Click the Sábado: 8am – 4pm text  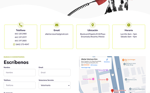(129, 37)
